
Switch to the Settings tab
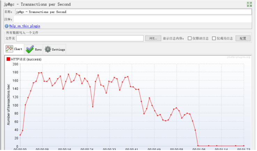tap(55, 49)
